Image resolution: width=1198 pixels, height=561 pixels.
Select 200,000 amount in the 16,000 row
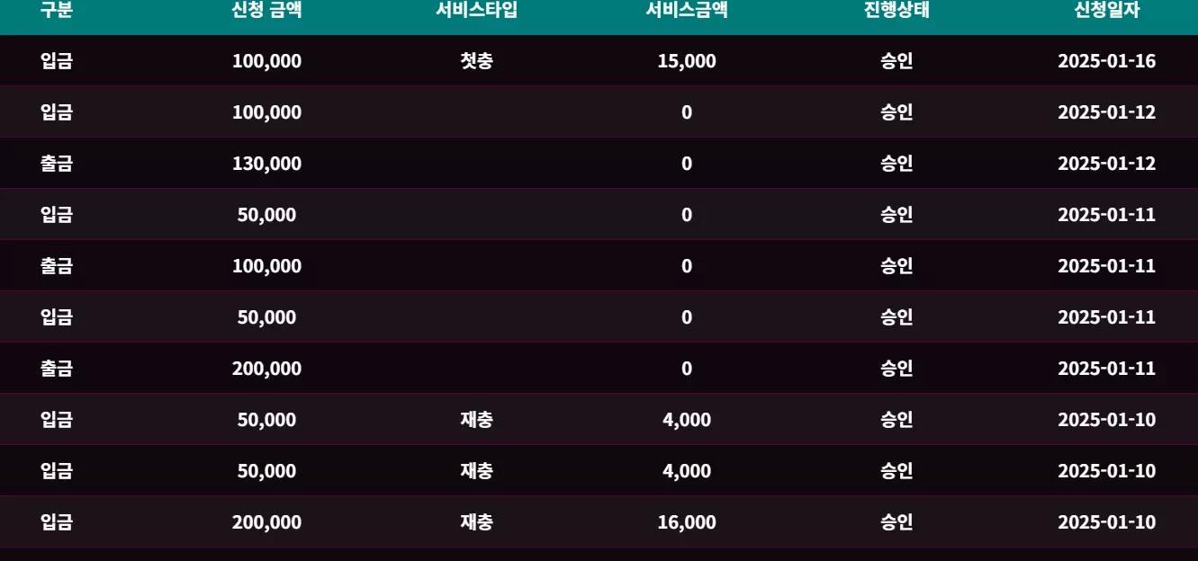click(266, 522)
